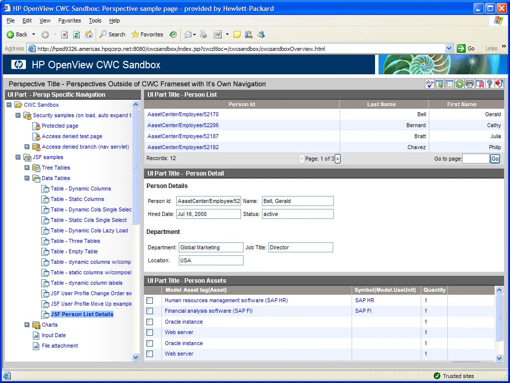Viewport: 510px width, 383px height.
Task: Click the Search toolbar button
Action: click(x=112, y=34)
